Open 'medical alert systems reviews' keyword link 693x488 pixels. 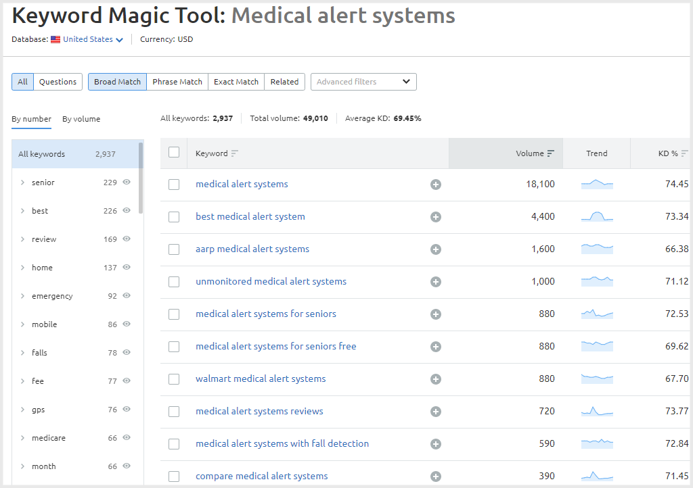(x=259, y=411)
